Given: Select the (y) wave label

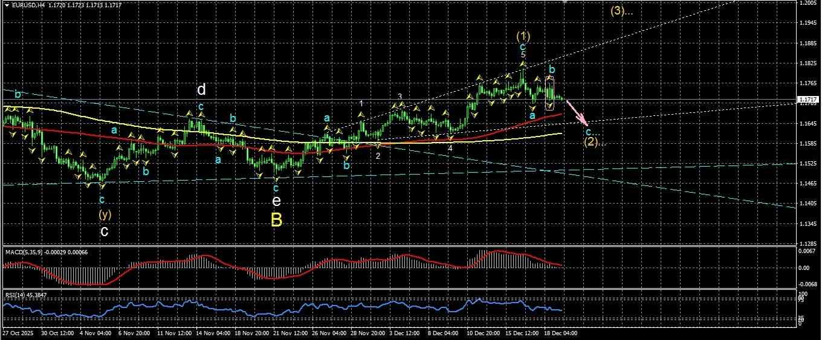Looking at the screenshot, I should click(105, 214).
